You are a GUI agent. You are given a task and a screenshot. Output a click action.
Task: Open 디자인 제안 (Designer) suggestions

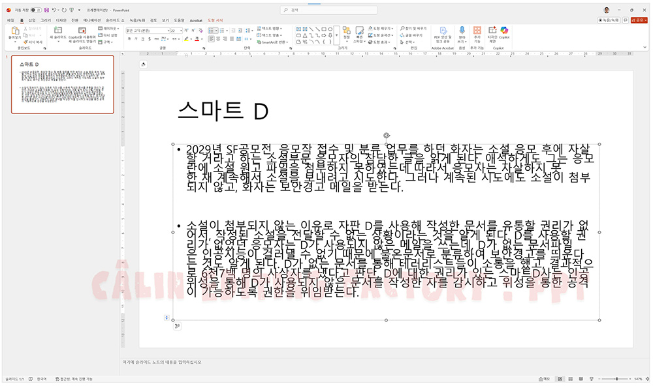click(x=491, y=32)
